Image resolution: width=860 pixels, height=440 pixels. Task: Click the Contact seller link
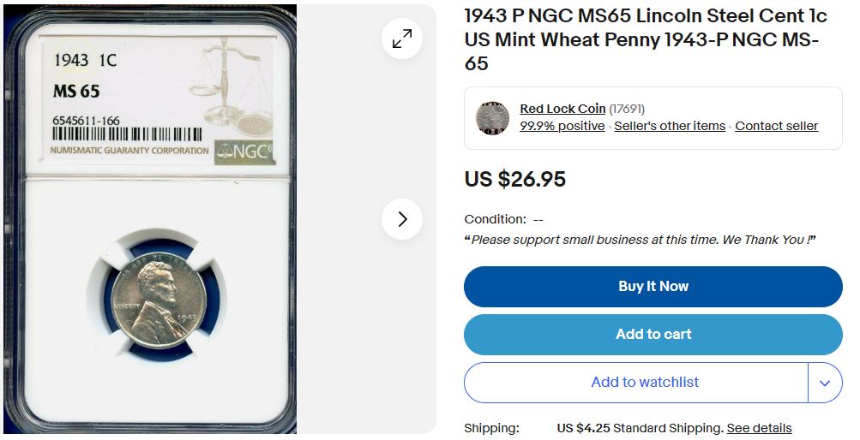tap(776, 126)
